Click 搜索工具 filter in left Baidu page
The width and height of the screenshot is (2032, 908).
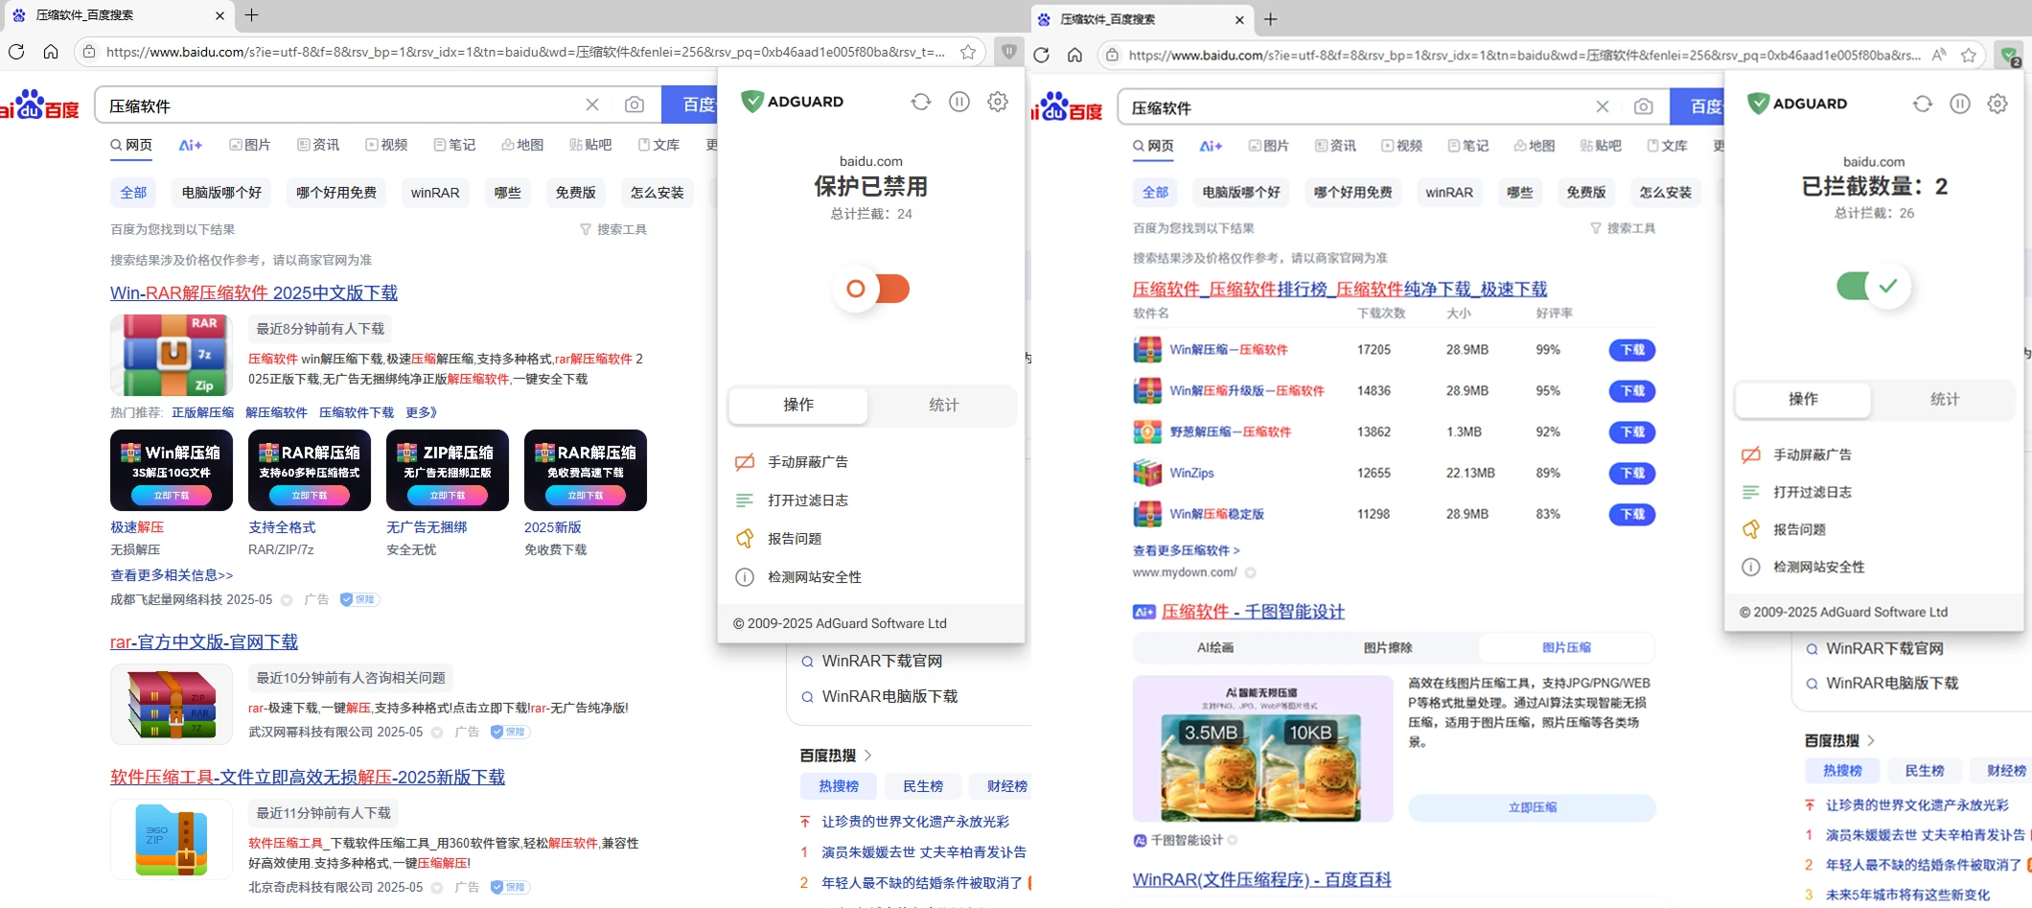pos(613,229)
